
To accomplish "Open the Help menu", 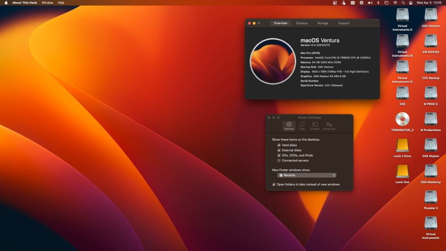I will click(x=61, y=3).
